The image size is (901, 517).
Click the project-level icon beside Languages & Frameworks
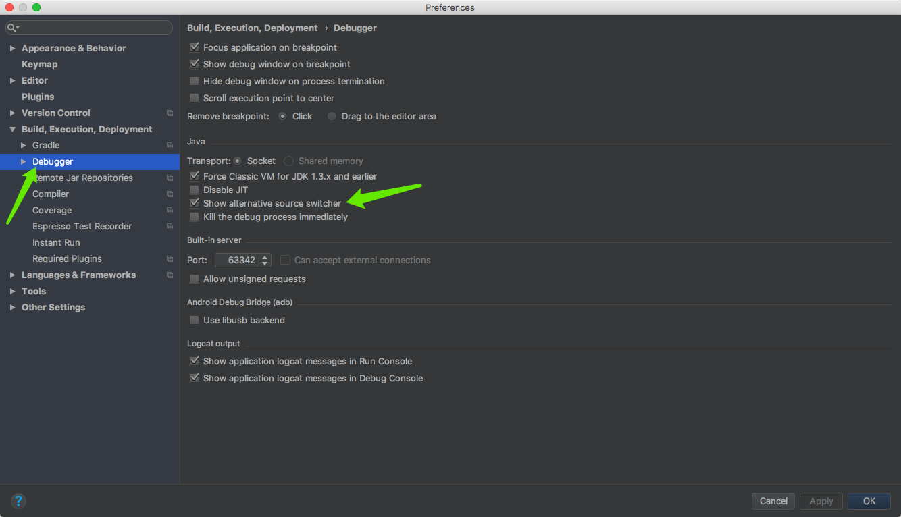pyautogui.click(x=170, y=275)
